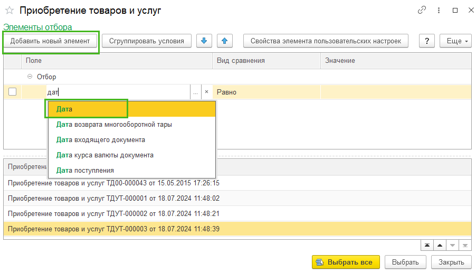Click the Равно comparison type cell
The width and height of the screenshot is (476, 272).
pyautogui.click(x=266, y=92)
